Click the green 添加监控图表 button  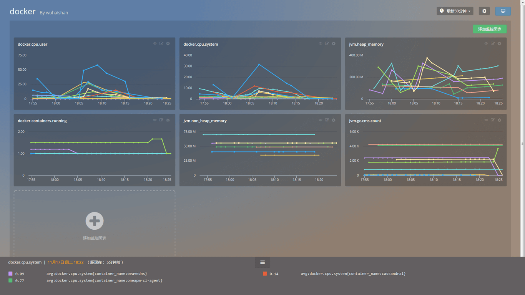coord(490,29)
